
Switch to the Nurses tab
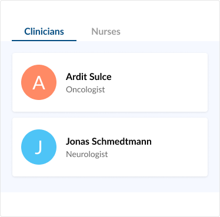106,31
